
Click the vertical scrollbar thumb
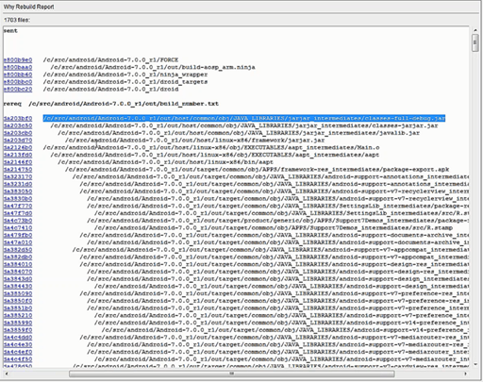coord(475,43)
